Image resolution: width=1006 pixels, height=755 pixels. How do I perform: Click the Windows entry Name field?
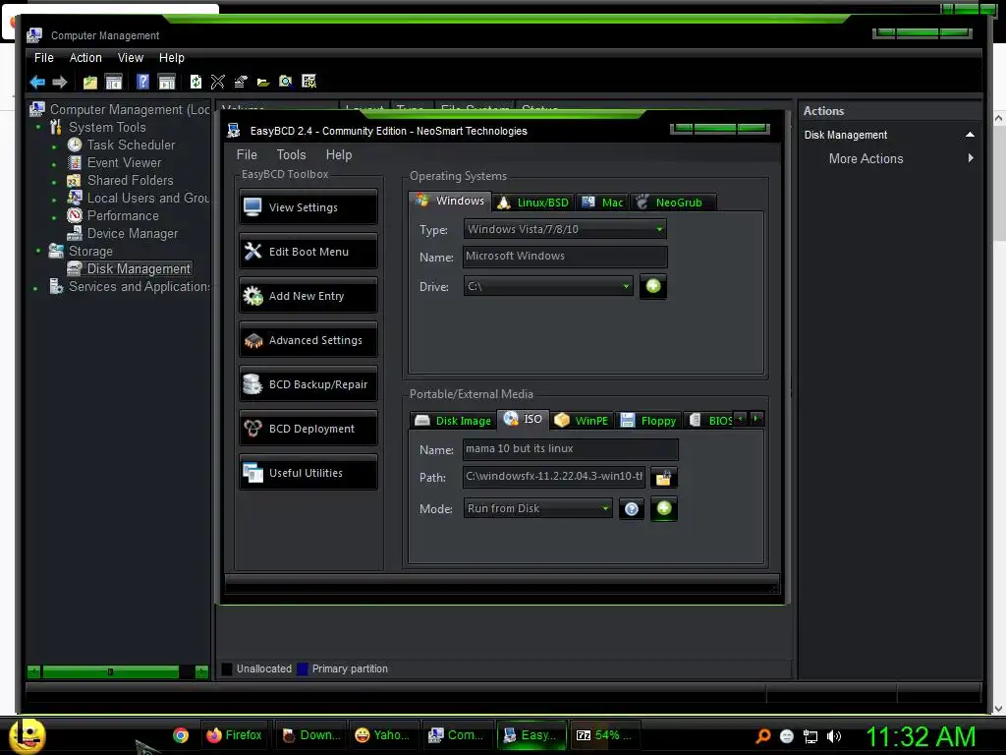pyautogui.click(x=565, y=257)
